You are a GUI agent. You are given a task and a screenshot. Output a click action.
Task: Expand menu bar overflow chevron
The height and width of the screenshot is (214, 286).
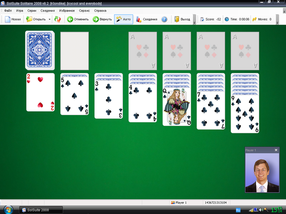(x=284, y=11)
